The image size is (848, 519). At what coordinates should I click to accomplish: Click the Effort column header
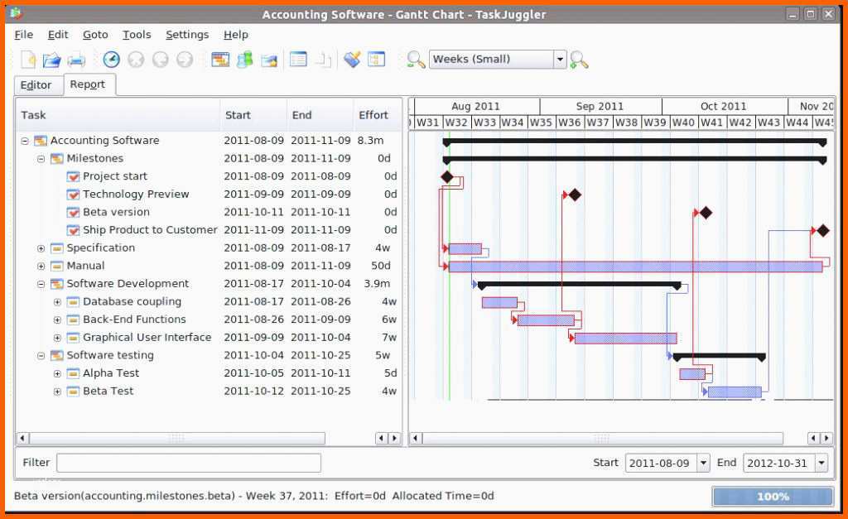(x=373, y=115)
